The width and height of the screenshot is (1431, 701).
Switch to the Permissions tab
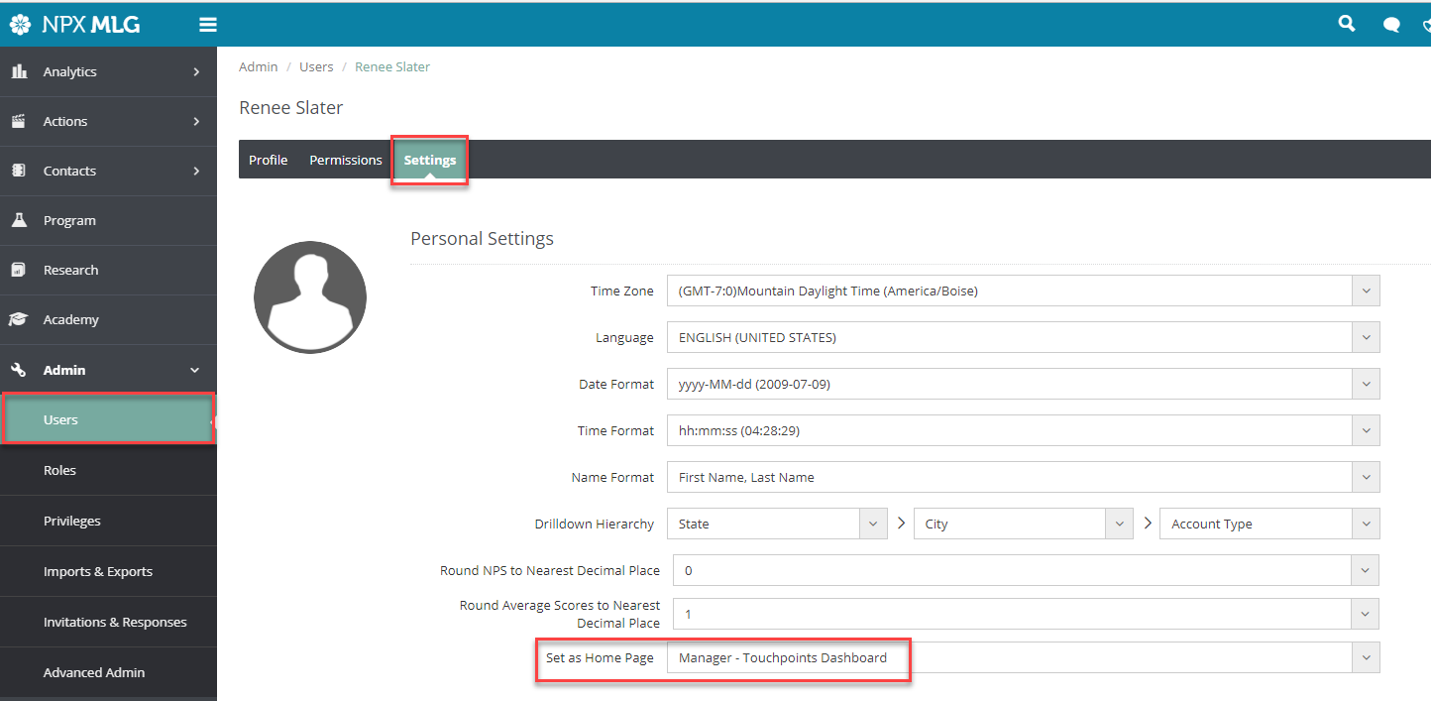tap(346, 160)
